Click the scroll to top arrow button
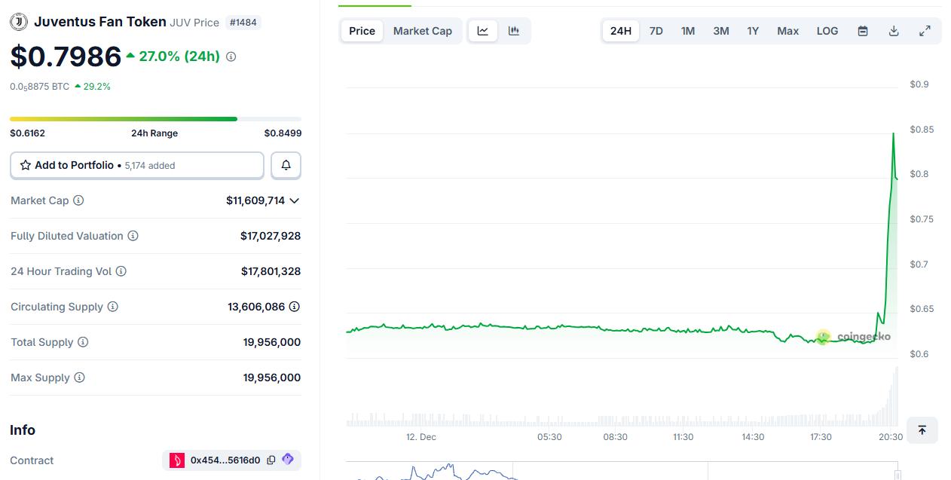This screenshot has width=951, height=480. pyautogui.click(x=922, y=430)
